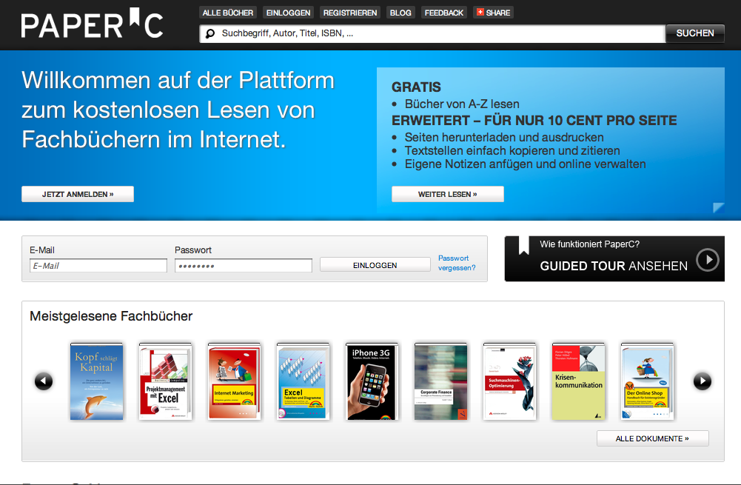Focus the Passwort input field
The height and width of the screenshot is (485, 741).
243,265
